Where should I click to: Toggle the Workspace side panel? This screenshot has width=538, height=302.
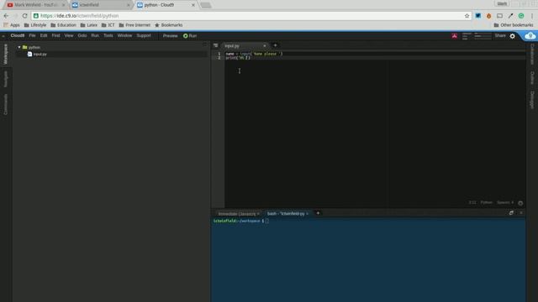[6, 54]
